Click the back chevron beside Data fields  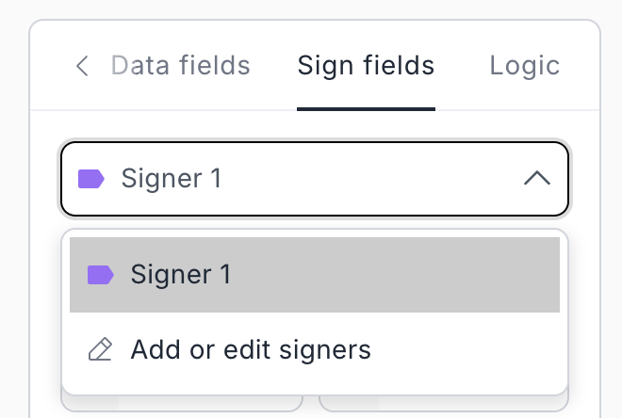pyautogui.click(x=82, y=66)
